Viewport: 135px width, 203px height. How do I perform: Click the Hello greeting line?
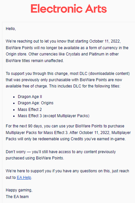coord(11,29)
